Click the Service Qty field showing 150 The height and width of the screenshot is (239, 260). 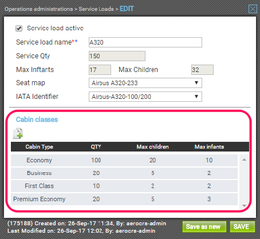coord(117,56)
